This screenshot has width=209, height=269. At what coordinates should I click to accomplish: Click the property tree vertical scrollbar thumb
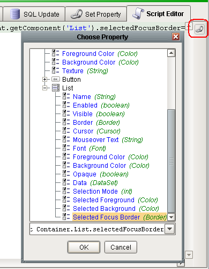[171, 161]
